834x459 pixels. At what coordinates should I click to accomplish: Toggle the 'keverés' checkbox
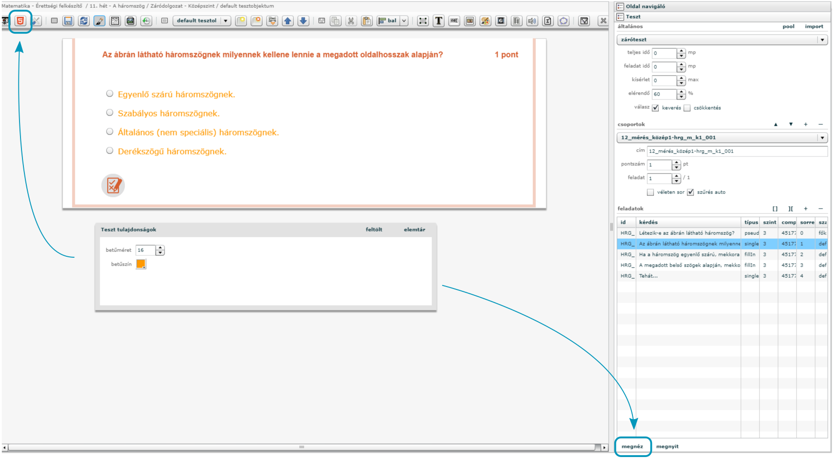(x=655, y=108)
